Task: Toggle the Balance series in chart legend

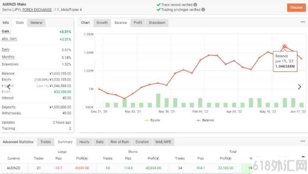Action: click(x=205, y=120)
